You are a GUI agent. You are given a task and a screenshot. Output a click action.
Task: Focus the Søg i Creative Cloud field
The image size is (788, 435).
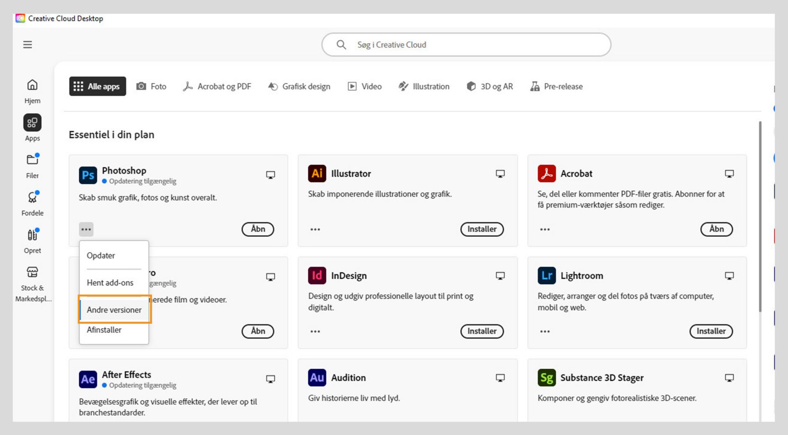pyautogui.click(x=466, y=45)
